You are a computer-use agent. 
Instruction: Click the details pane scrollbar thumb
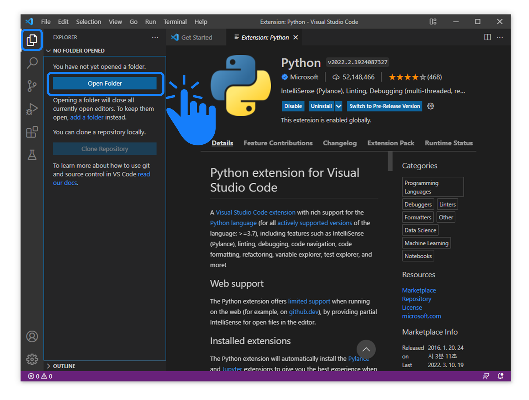coord(390,161)
